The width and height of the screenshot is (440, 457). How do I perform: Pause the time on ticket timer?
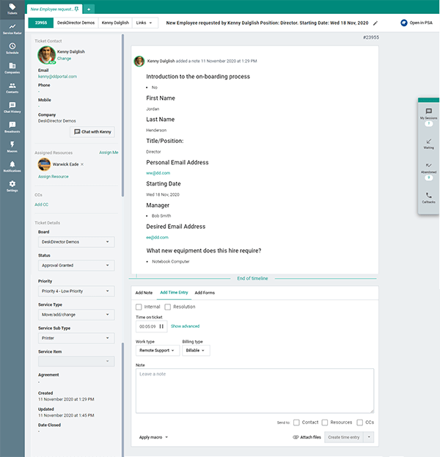(x=161, y=326)
